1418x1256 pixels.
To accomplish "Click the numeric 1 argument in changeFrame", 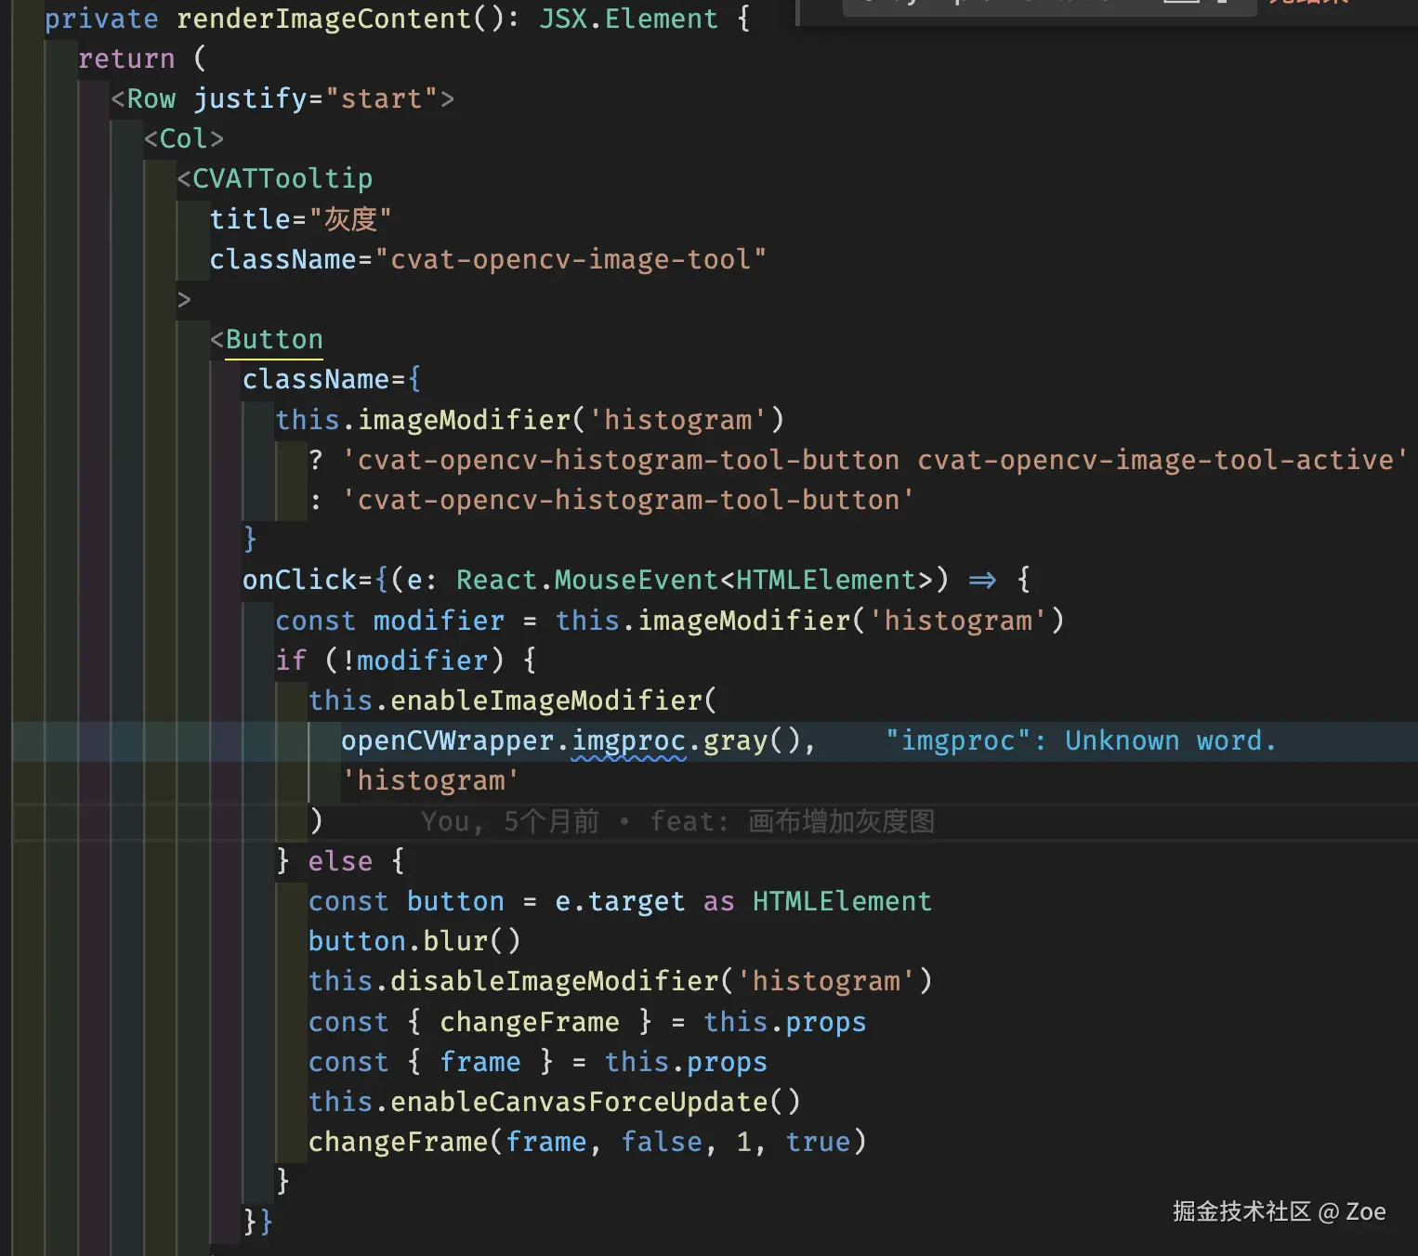I will [x=743, y=1142].
